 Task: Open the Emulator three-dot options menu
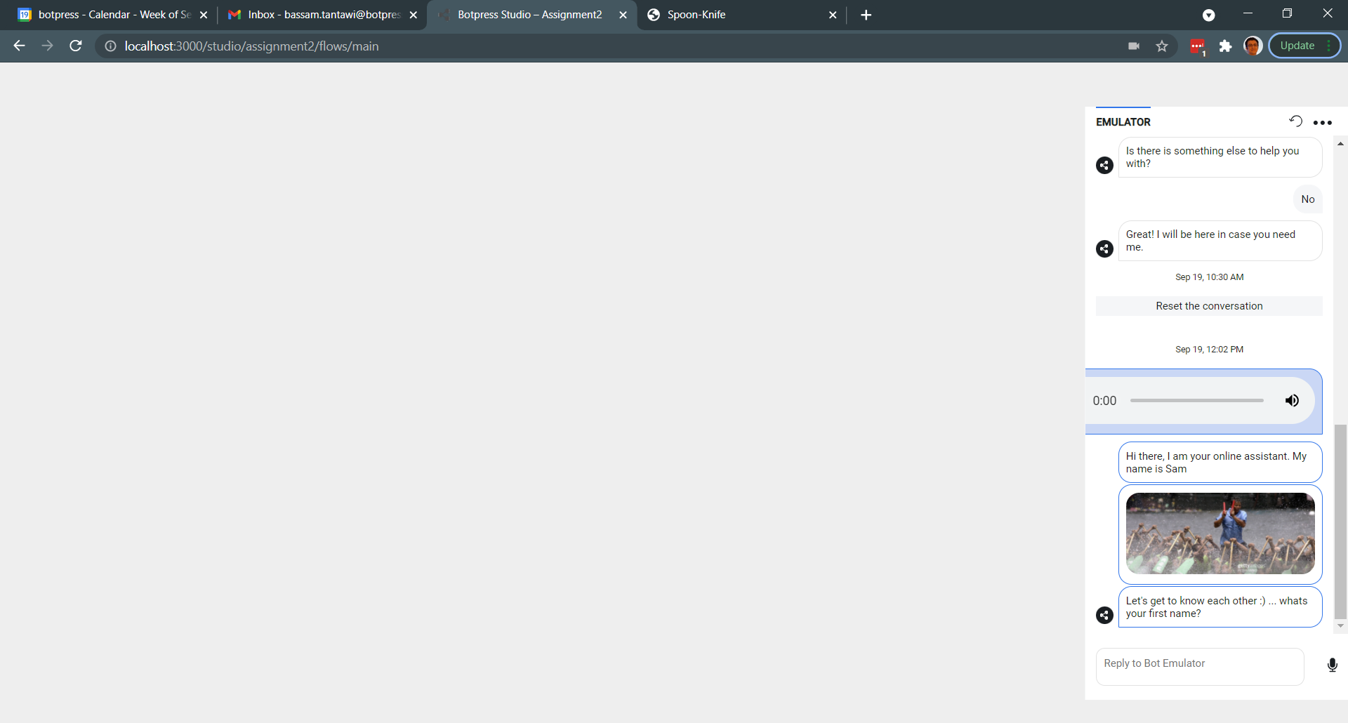pyautogui.click(x=1323, y=121)
